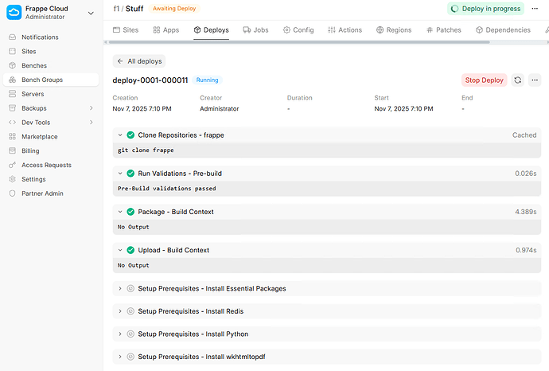Click the Notifications bell icon in sidebar

(13, 37)
